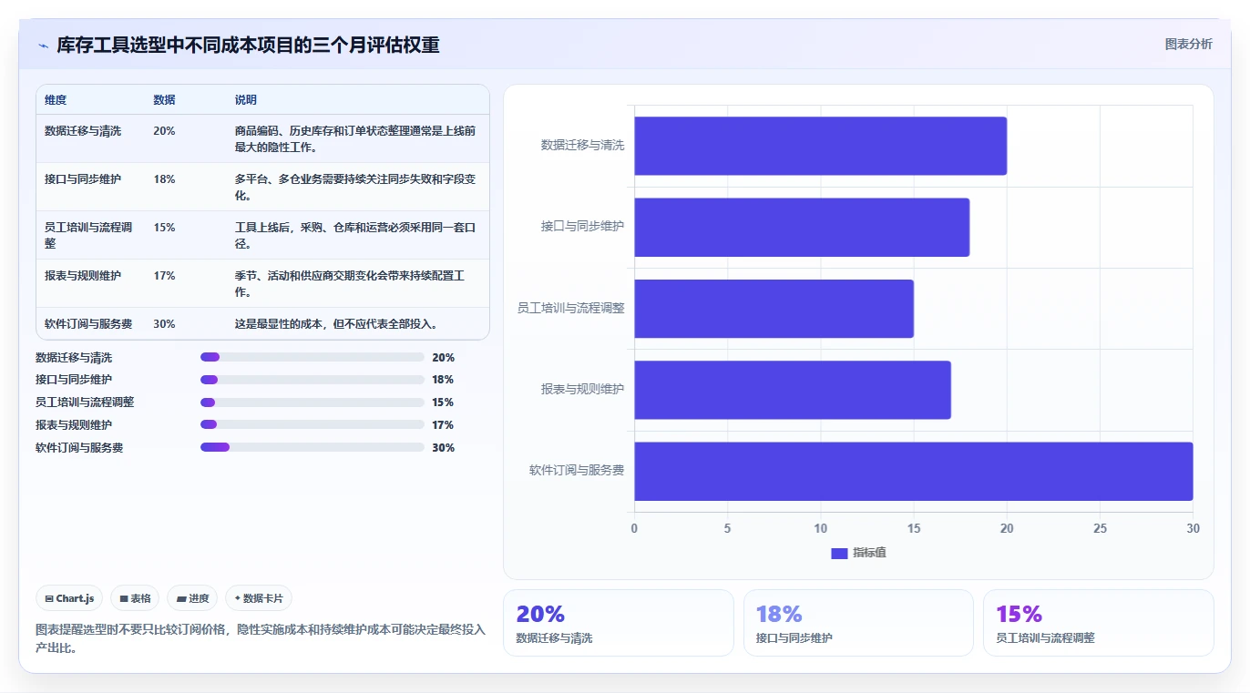
Task: Click description 这是最显性的成本
Action: point(336,324)
